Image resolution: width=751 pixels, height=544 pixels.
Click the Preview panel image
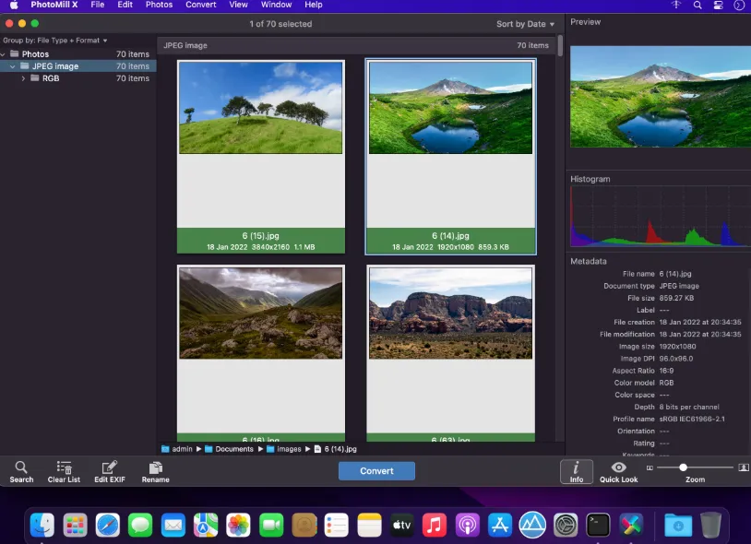click(661, 96)
